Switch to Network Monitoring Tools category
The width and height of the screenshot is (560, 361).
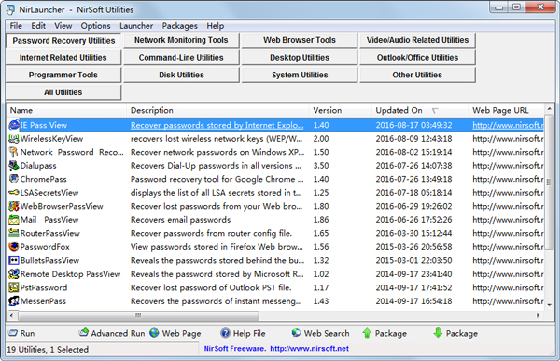pyautogui.click(x=181, y=40)
